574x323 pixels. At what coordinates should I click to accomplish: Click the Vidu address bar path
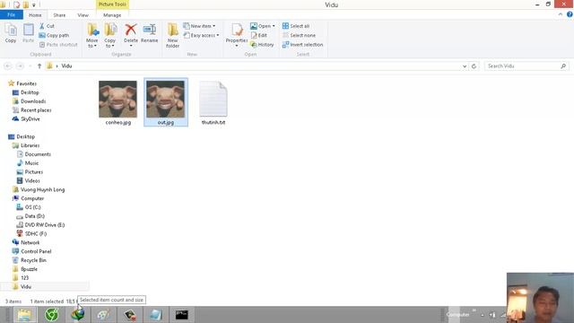66,65
